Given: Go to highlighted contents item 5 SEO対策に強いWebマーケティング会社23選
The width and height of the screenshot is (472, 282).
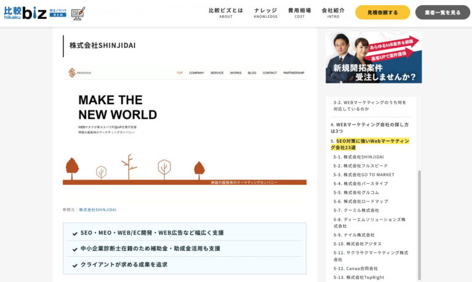Looking at the screenshot, I should tap(370, 144).
